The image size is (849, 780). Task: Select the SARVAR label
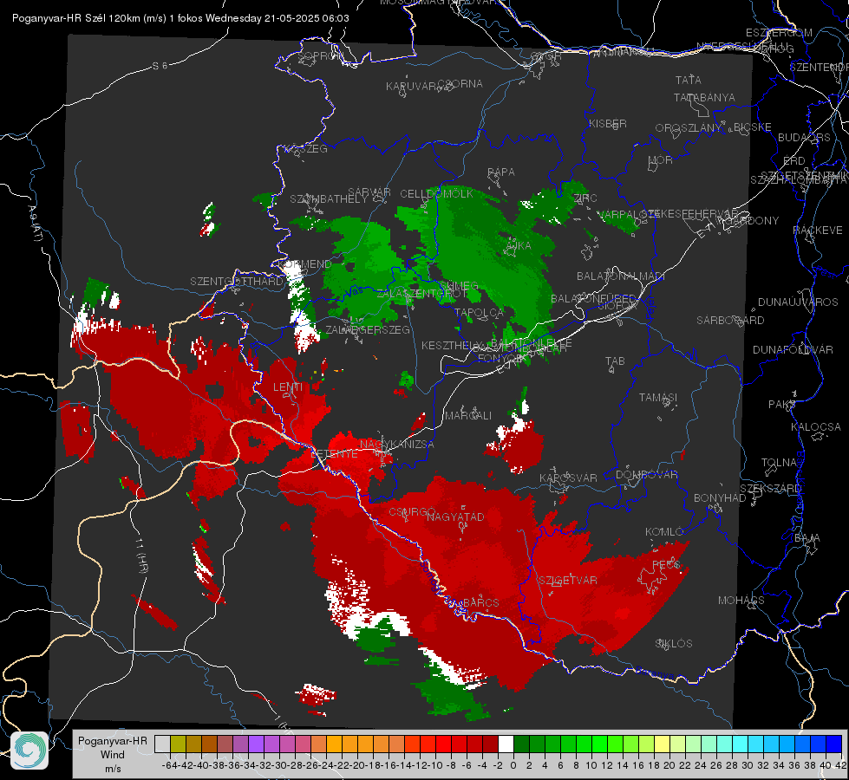click(x=369, y=192)
